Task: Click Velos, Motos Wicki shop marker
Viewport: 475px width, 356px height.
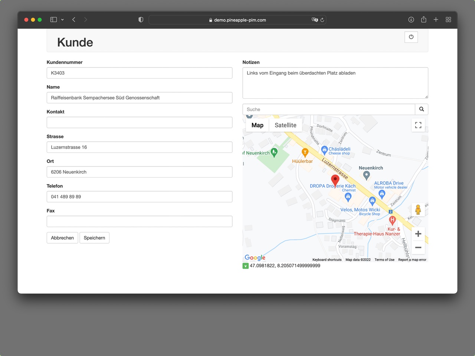Action: (x=372, y=201)
